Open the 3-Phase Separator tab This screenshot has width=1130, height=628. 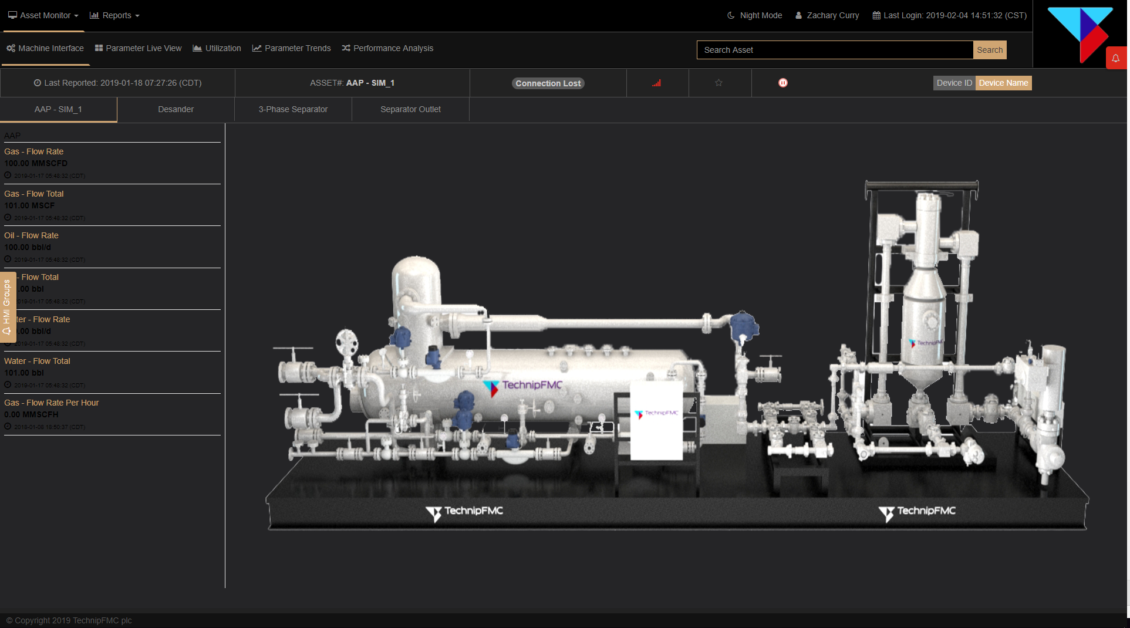[294, 109]
